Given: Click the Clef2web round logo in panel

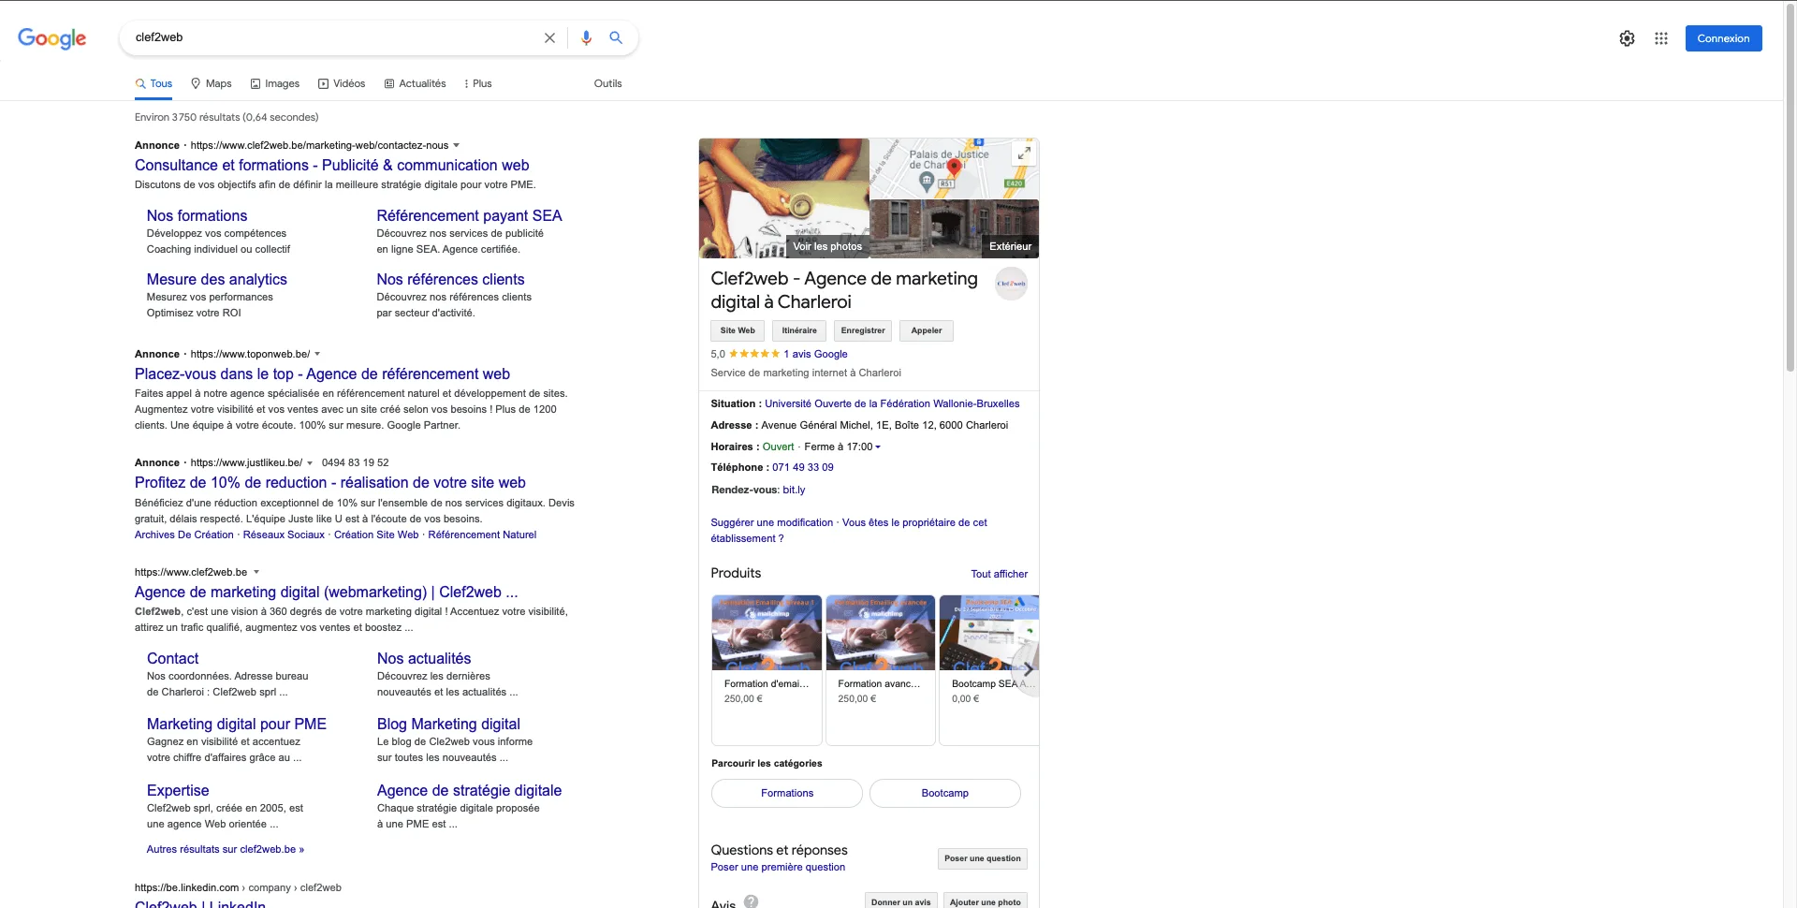Looking at the screenshot, I should (1011, 284).
